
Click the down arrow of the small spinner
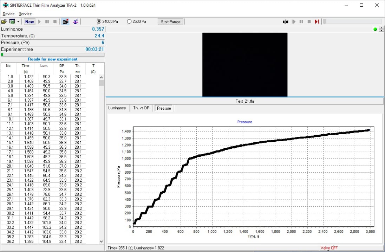(381, 31)
